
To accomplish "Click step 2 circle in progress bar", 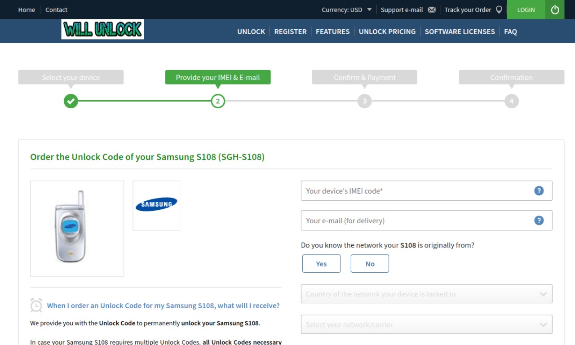I will [218, 101].
